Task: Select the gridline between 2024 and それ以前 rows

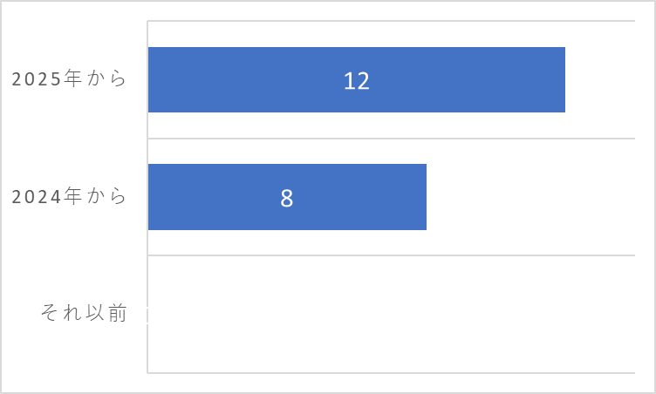Action: [391, 255]
